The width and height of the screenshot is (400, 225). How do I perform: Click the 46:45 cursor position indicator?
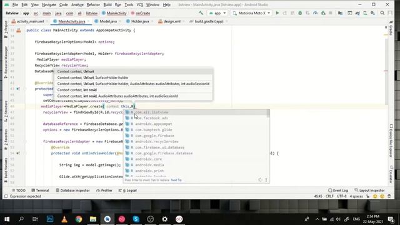tap(318, 196)
